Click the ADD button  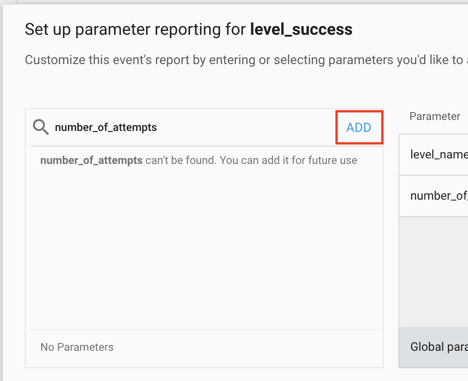pyautogui.click(x=359, y=127)
